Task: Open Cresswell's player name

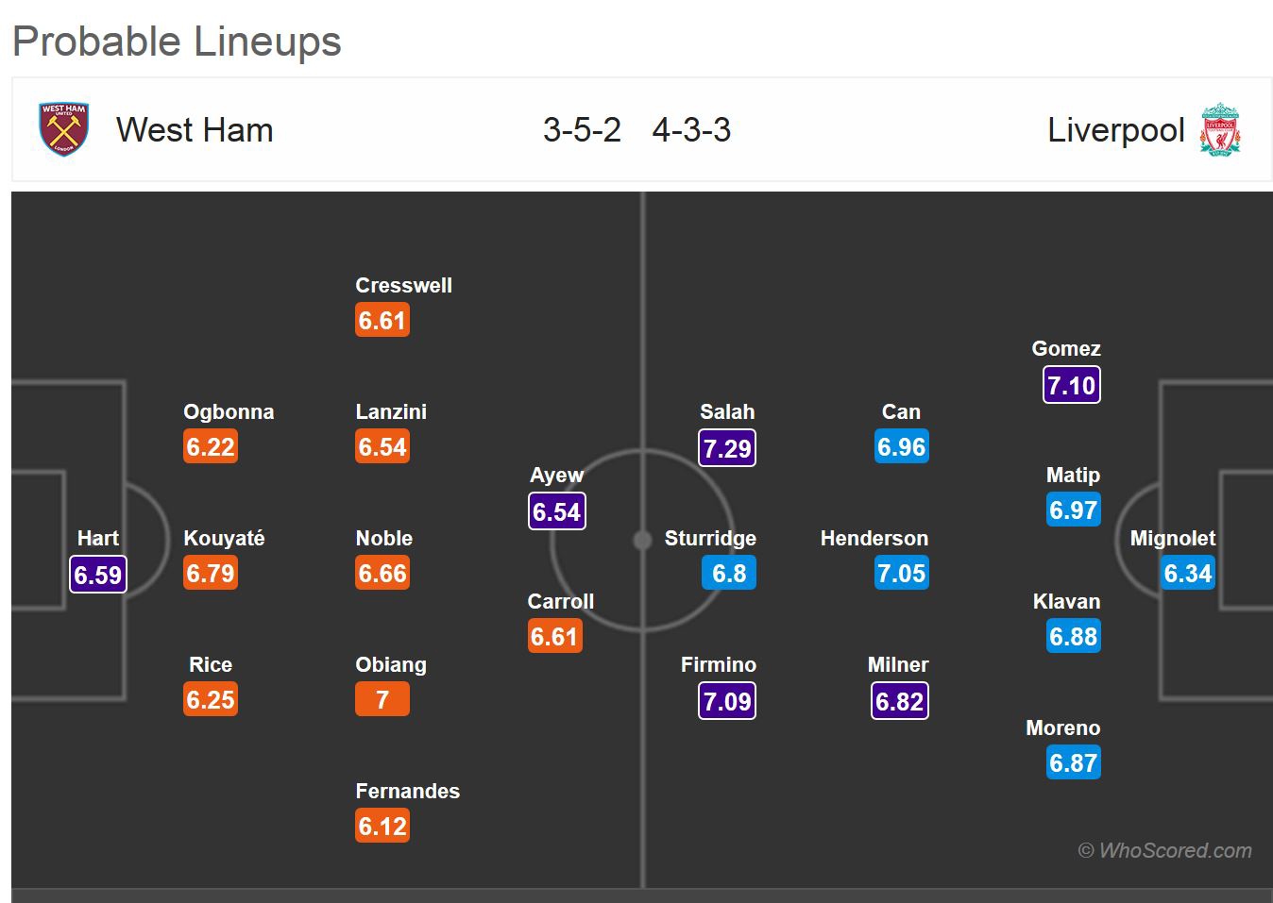Action: pos(403,285)
